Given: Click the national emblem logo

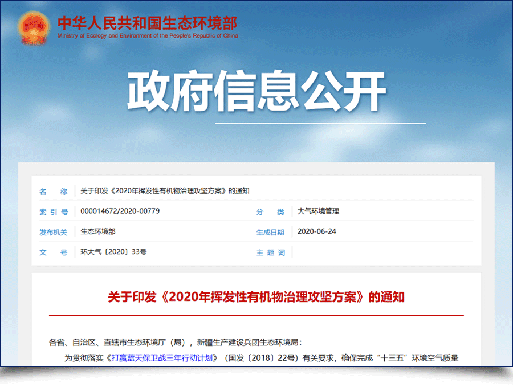Looking at the screenshot, I should tap(33, 27).
